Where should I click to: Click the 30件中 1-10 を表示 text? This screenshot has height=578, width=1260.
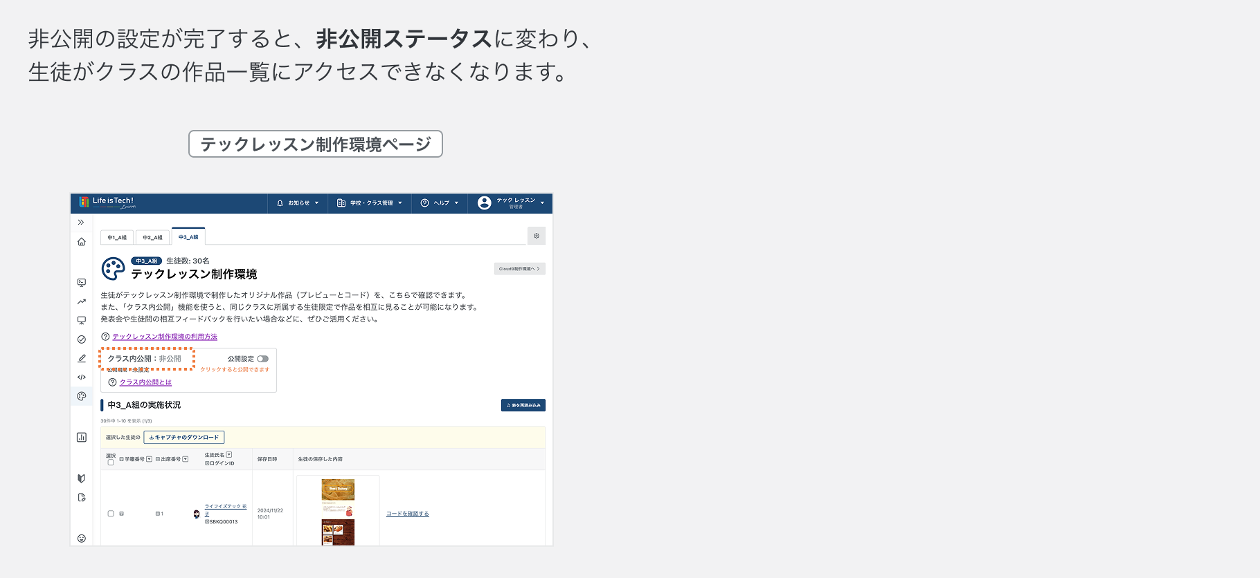point(126,421)
